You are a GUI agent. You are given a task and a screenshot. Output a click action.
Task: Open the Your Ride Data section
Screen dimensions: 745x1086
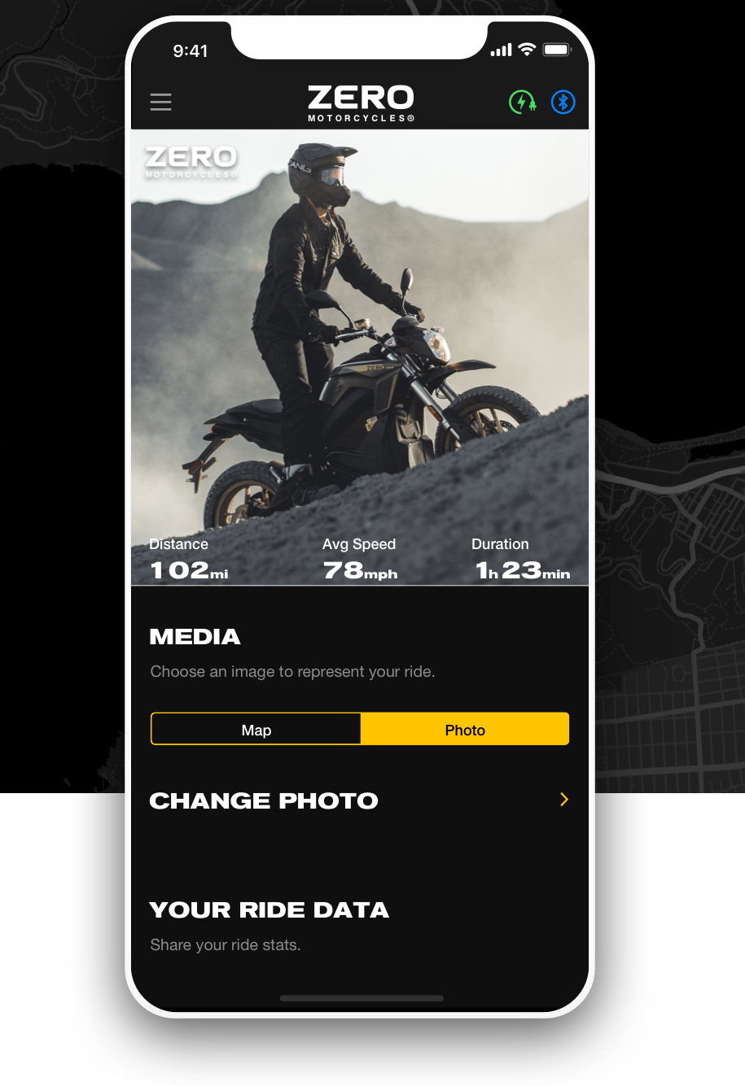(x=270, y=909)
